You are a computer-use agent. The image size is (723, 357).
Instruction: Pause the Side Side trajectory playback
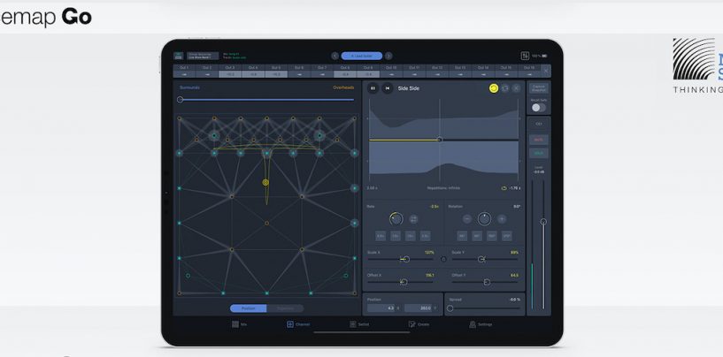373,88
